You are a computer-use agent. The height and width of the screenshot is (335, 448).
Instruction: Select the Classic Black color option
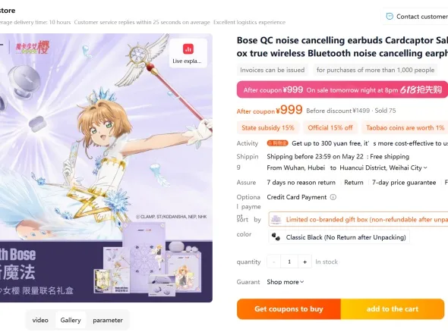tap(339, 237)
